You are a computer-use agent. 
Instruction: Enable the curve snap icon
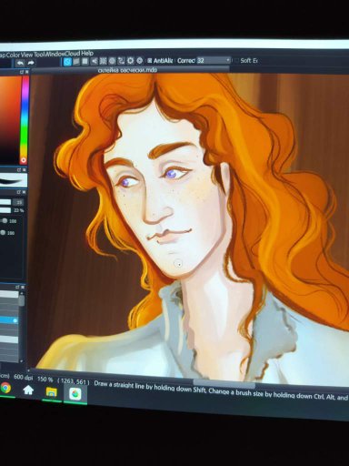(121, 61)
